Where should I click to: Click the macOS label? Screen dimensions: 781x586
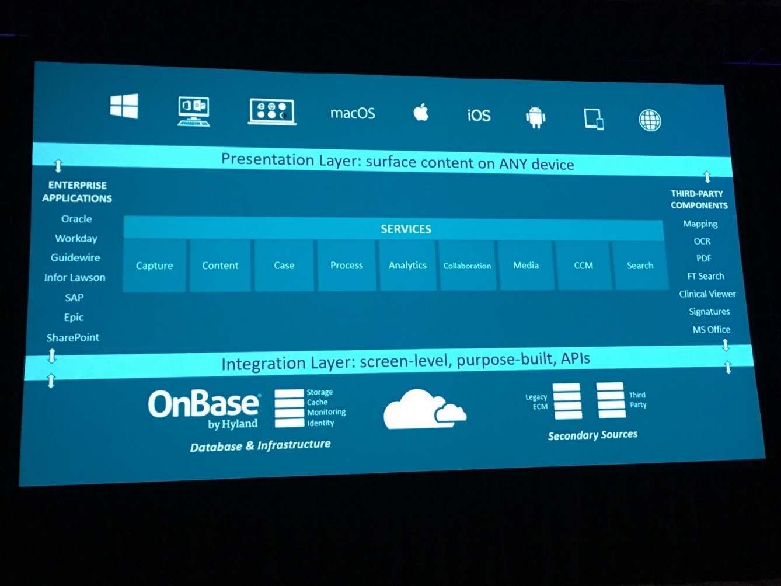point(353,113)
